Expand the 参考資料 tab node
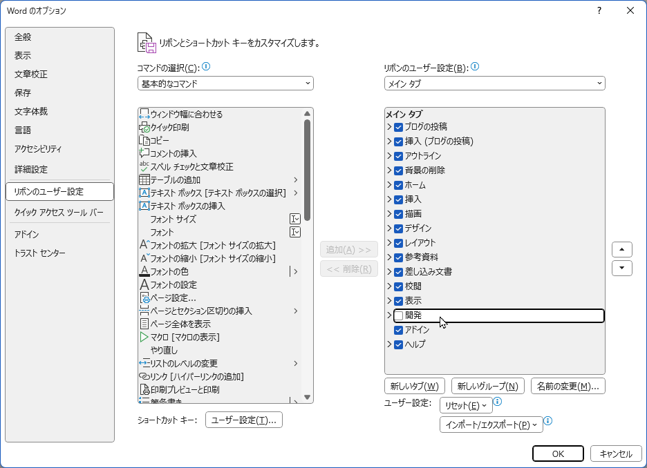The width and height of the screenshot is (647, 468). (x=389, y=257)
